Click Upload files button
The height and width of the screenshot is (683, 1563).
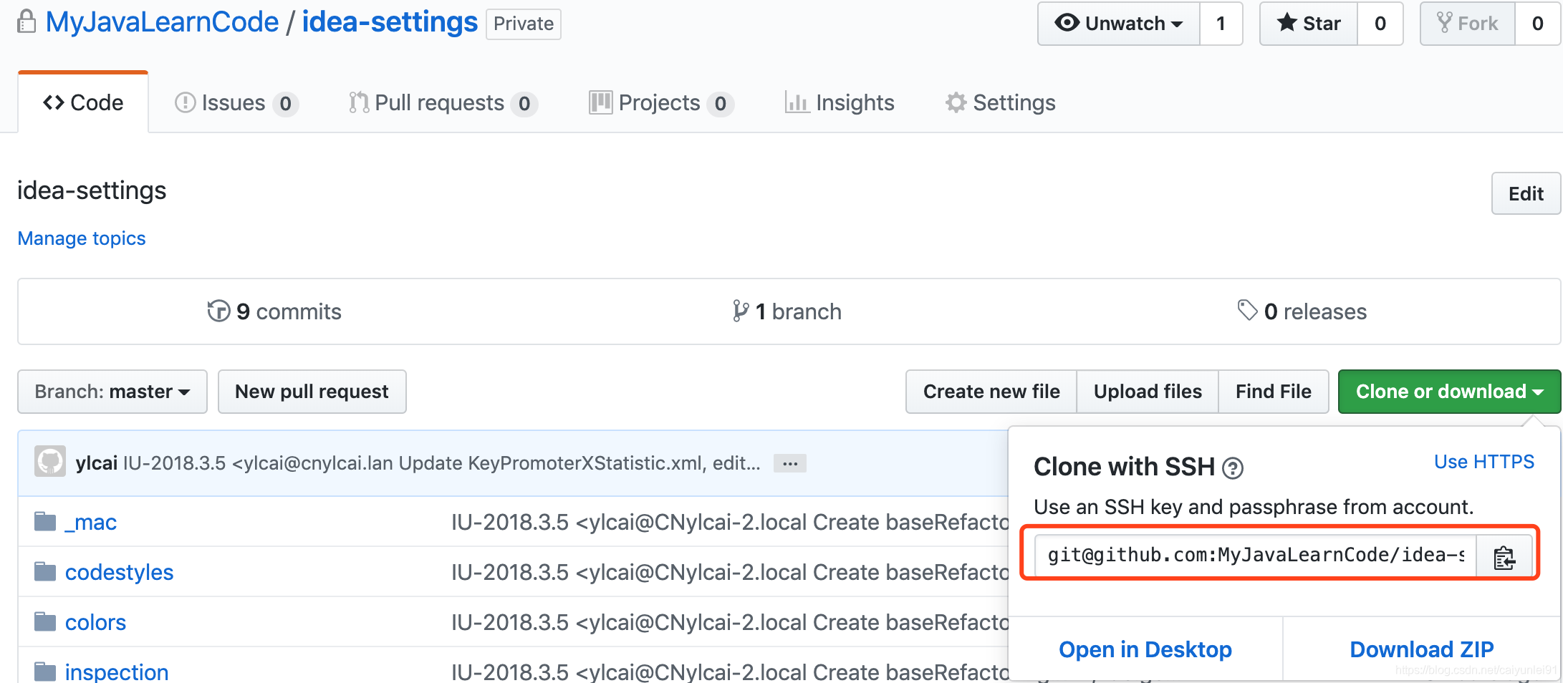[1148, 392]
